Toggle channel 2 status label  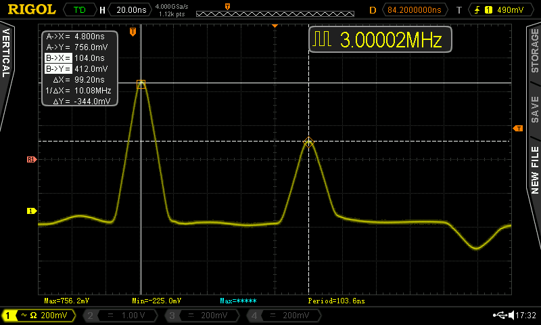tap(90, 316)
